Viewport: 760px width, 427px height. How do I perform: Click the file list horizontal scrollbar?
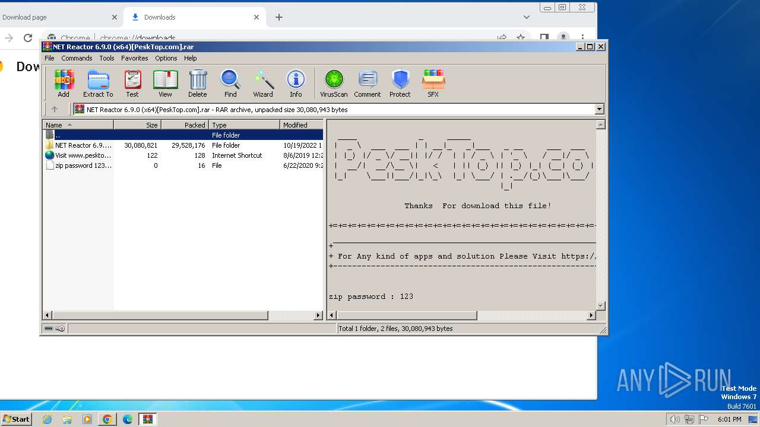160,316
